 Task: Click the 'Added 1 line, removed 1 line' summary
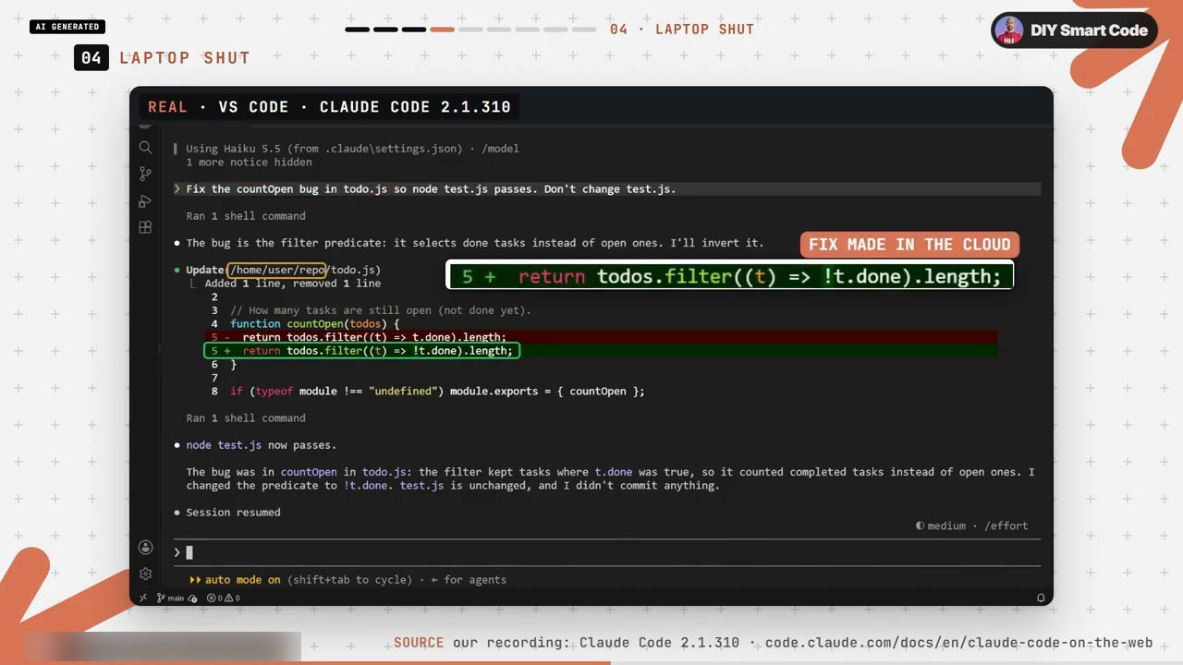click(292, 284)
